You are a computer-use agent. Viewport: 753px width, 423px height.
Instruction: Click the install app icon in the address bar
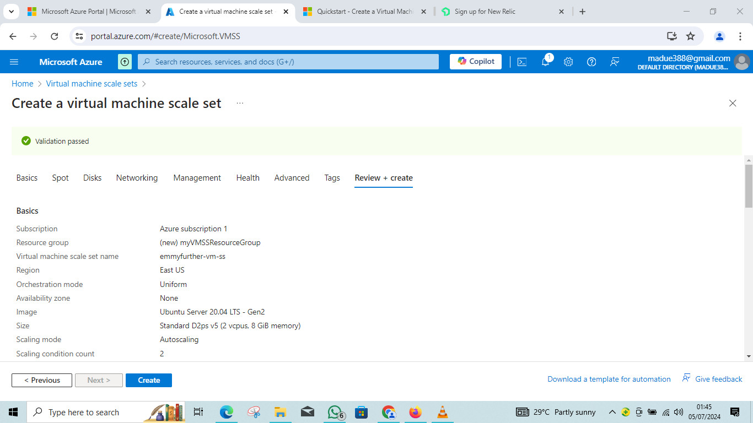[671, 36]
